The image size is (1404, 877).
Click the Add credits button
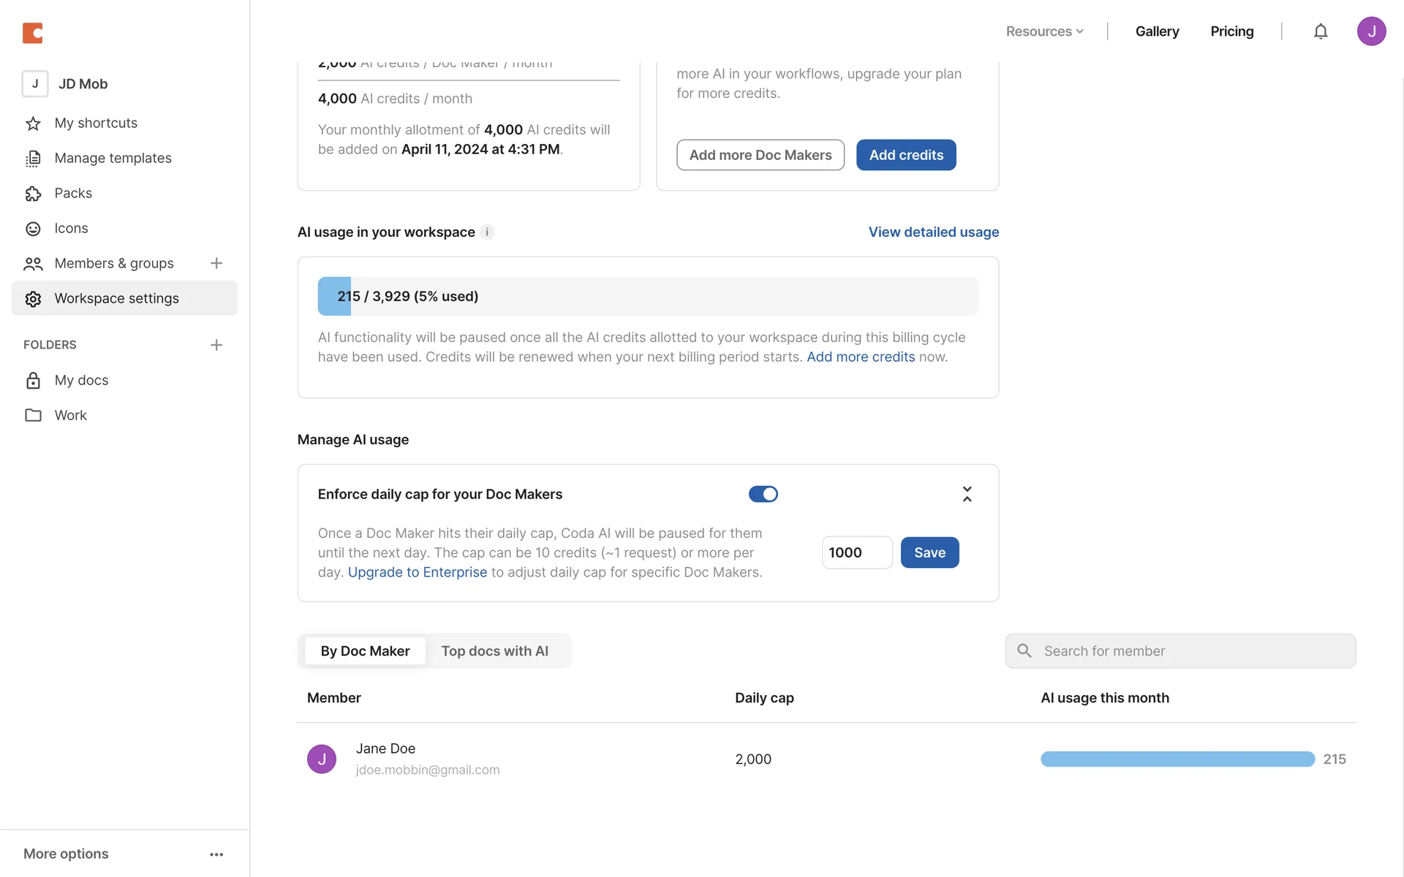click(905, 155)
